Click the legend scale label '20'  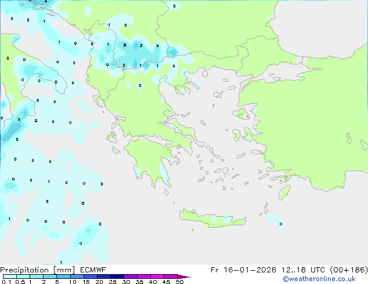click(x=99, y=282)
